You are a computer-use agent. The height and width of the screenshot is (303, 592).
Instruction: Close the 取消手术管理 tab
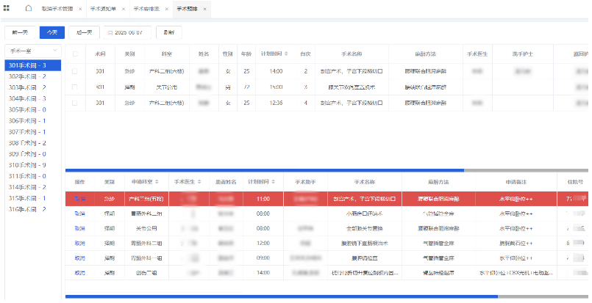click(x=80, y=9)
